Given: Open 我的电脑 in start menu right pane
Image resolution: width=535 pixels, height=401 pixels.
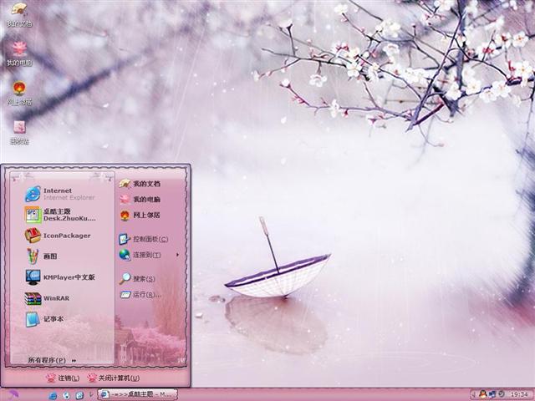Looking at the screenshot, I should pyautogui.click(x=140, y=199).
